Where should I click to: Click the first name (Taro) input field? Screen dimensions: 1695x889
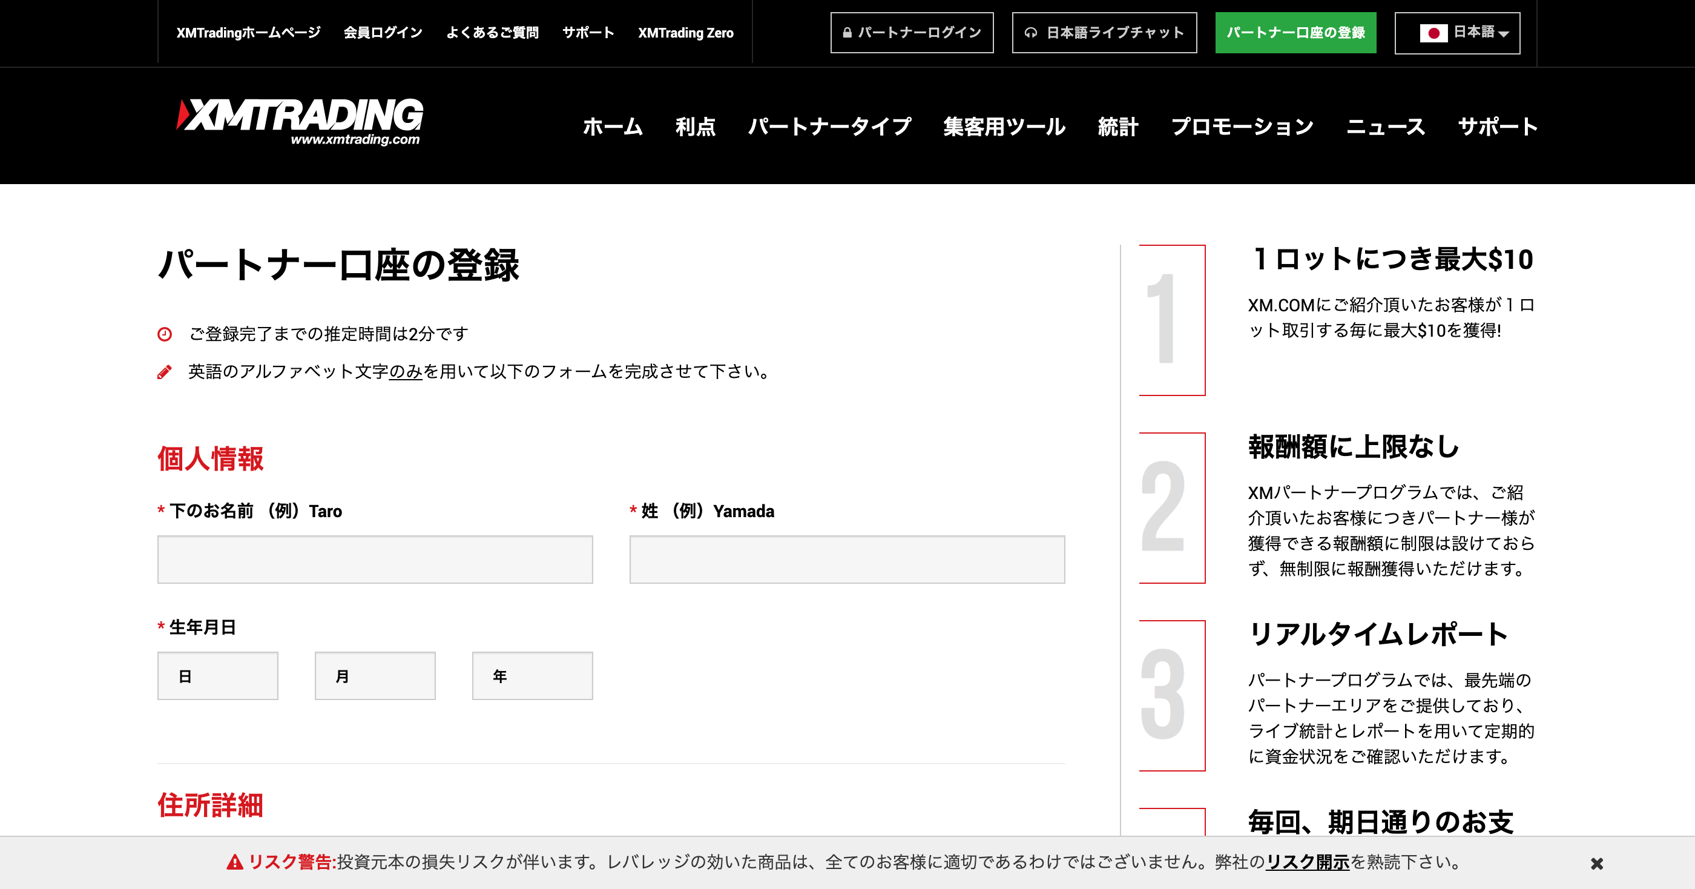[x=375, y=560]
